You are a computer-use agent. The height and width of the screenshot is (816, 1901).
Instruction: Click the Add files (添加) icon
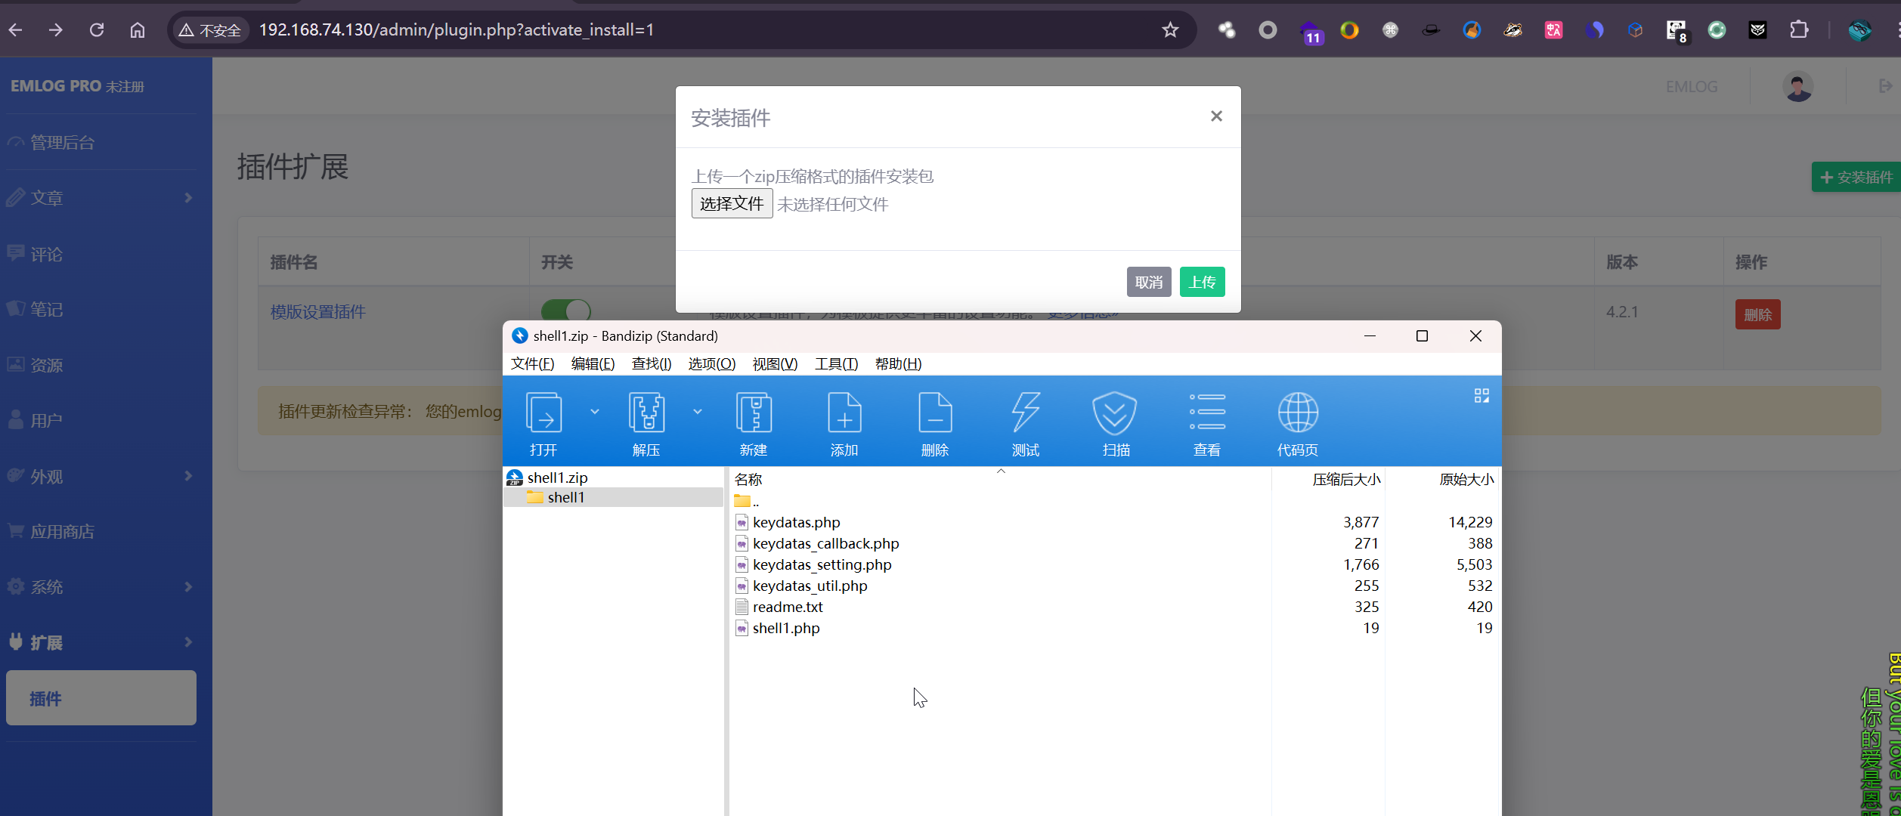coord(844,415)
